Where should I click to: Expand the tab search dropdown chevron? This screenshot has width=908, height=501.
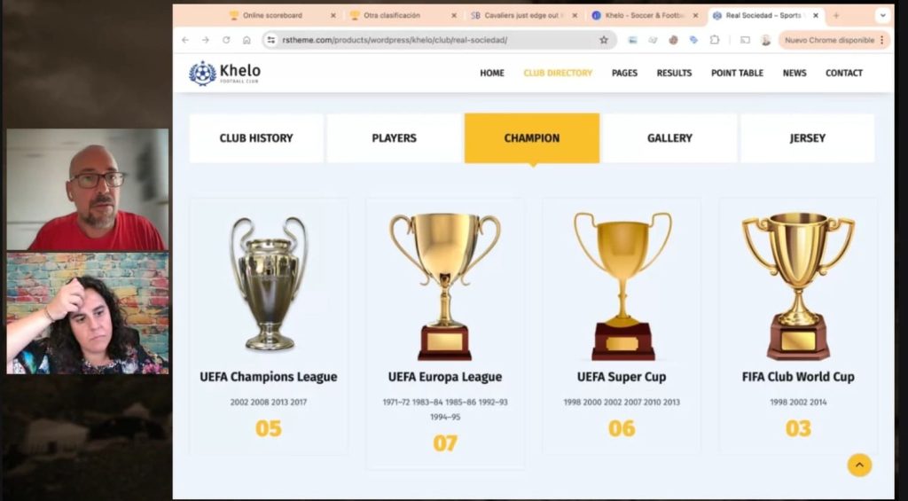click(x=882, y=16)
